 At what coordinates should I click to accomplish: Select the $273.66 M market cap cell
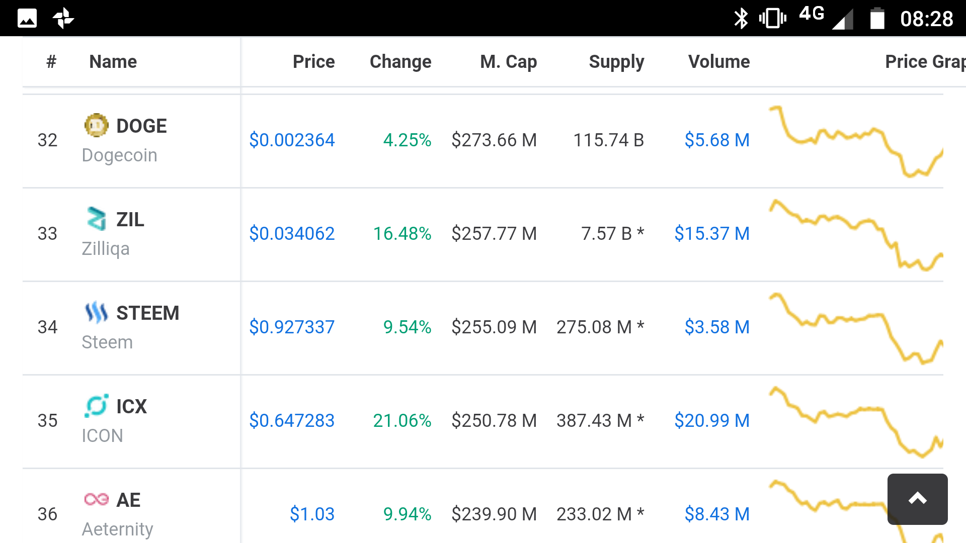[494, 140]
